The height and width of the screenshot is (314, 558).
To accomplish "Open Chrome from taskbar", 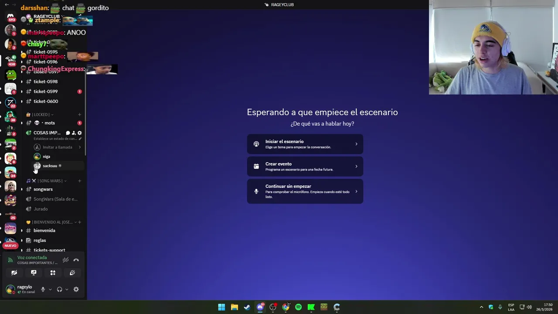I will (x=286, y=307).
